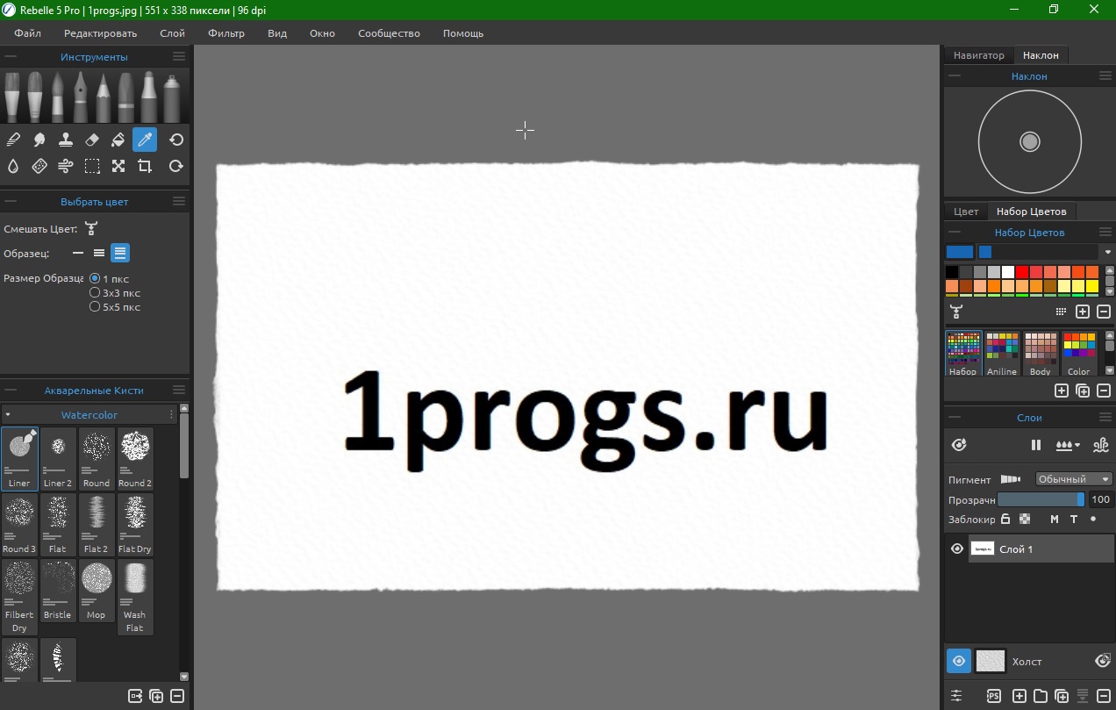
Task: Select the 3x3 пкс sample size
Action: pyautogui.click(x=95, y=293)
